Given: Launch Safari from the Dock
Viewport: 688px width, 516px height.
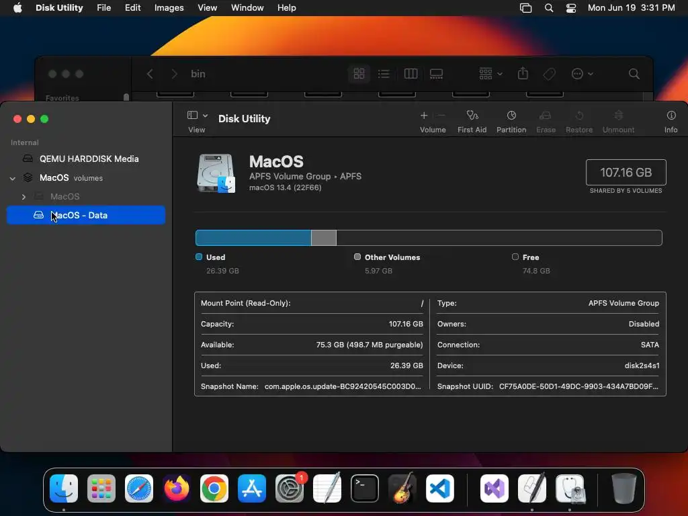Looking at the screenshot, I should coord(139,488).
